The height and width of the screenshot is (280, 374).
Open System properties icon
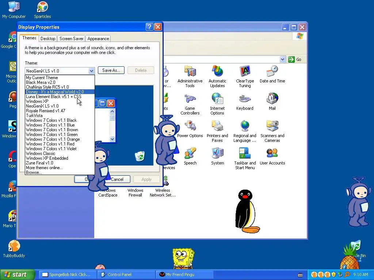[218, 156]
